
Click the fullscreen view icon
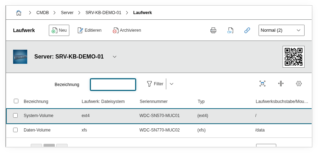pyautogui.click(x=262, y=84)
